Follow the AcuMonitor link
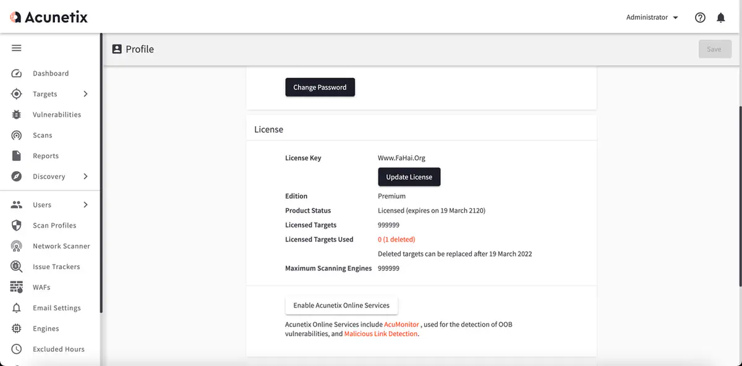 click(x=401, y=325)
